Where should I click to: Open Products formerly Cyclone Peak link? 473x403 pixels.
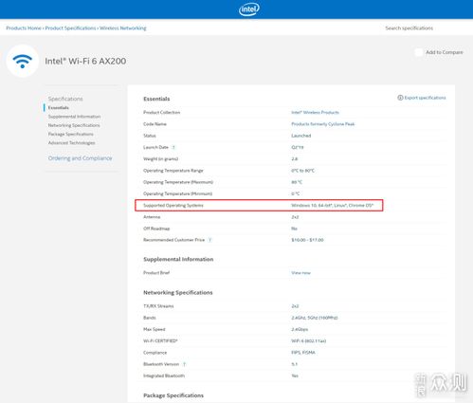[x=323, y=124]
